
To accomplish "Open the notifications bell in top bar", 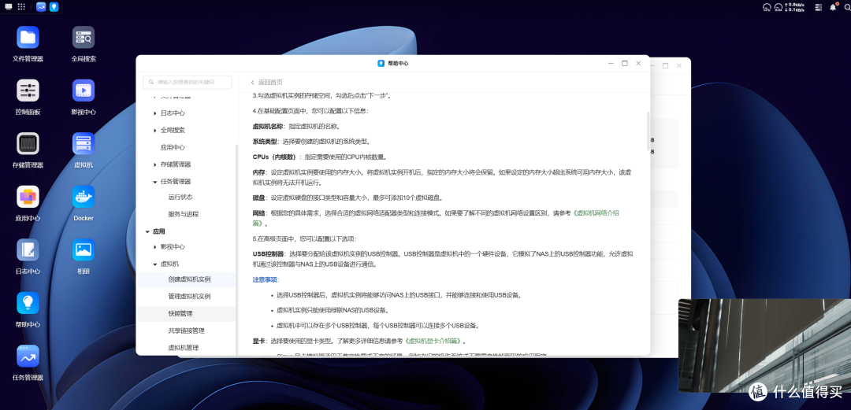I will pos(833,7).
